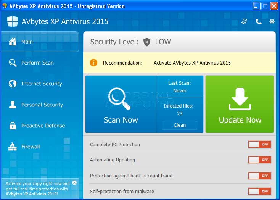Screen dimensions: 280x200
Task: Click the download arrow icon above Update Now
Action: (x=240, y=99)
